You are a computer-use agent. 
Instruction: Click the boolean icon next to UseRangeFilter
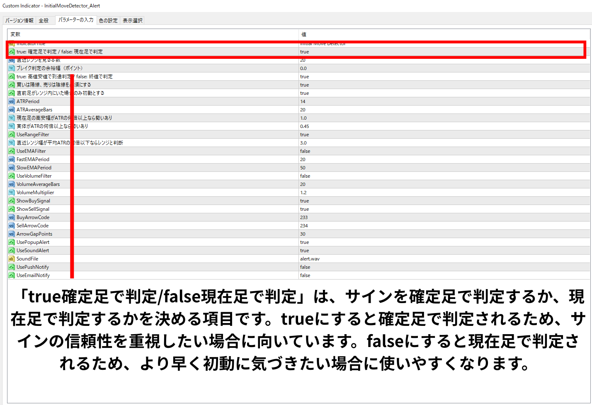click(x=12, y=135)
